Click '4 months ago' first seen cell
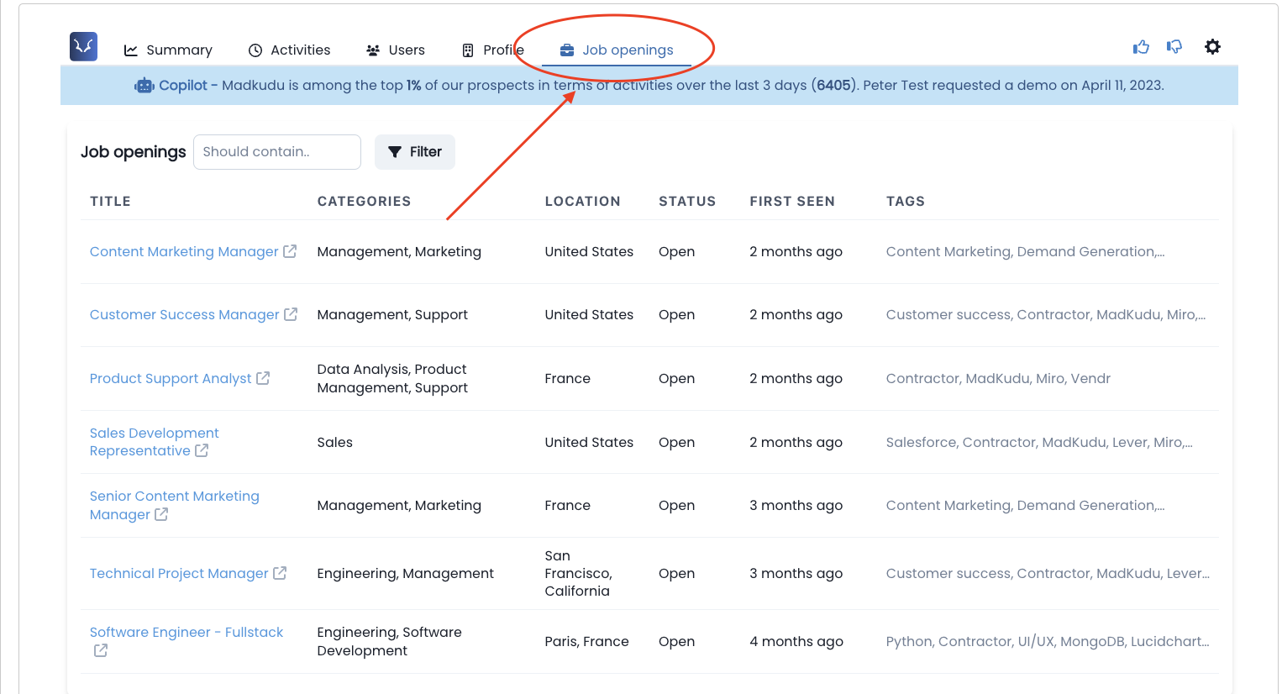 tap(796, 641)
